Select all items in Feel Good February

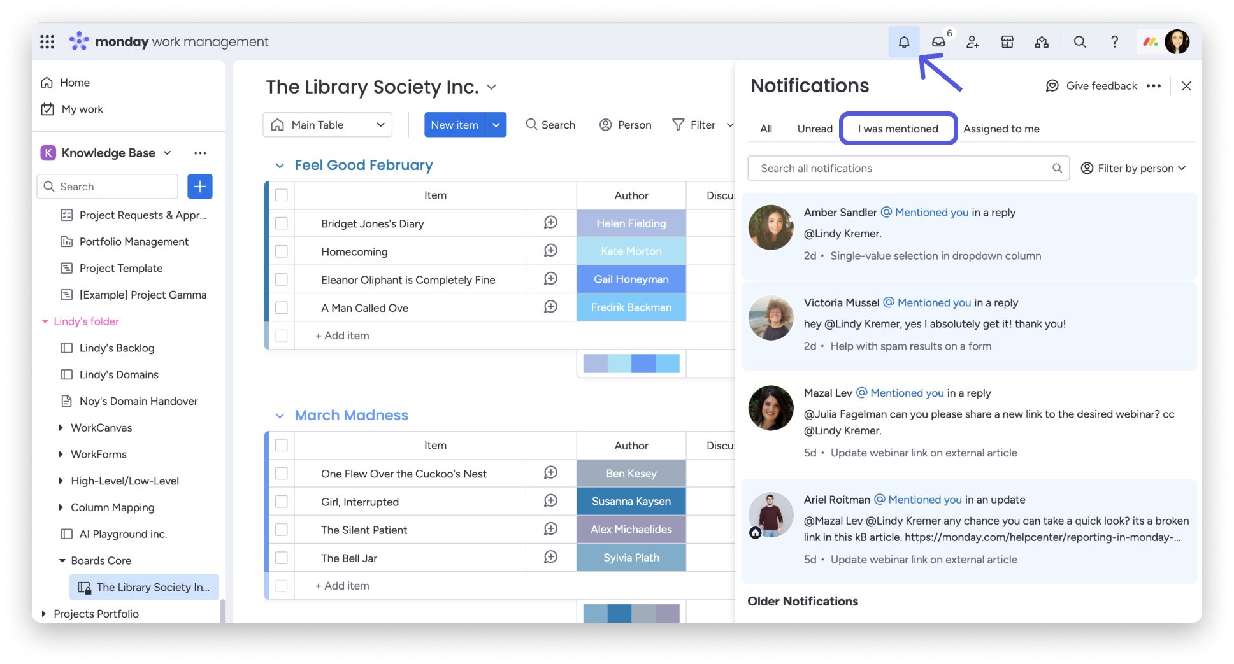[x=282, y=195]
